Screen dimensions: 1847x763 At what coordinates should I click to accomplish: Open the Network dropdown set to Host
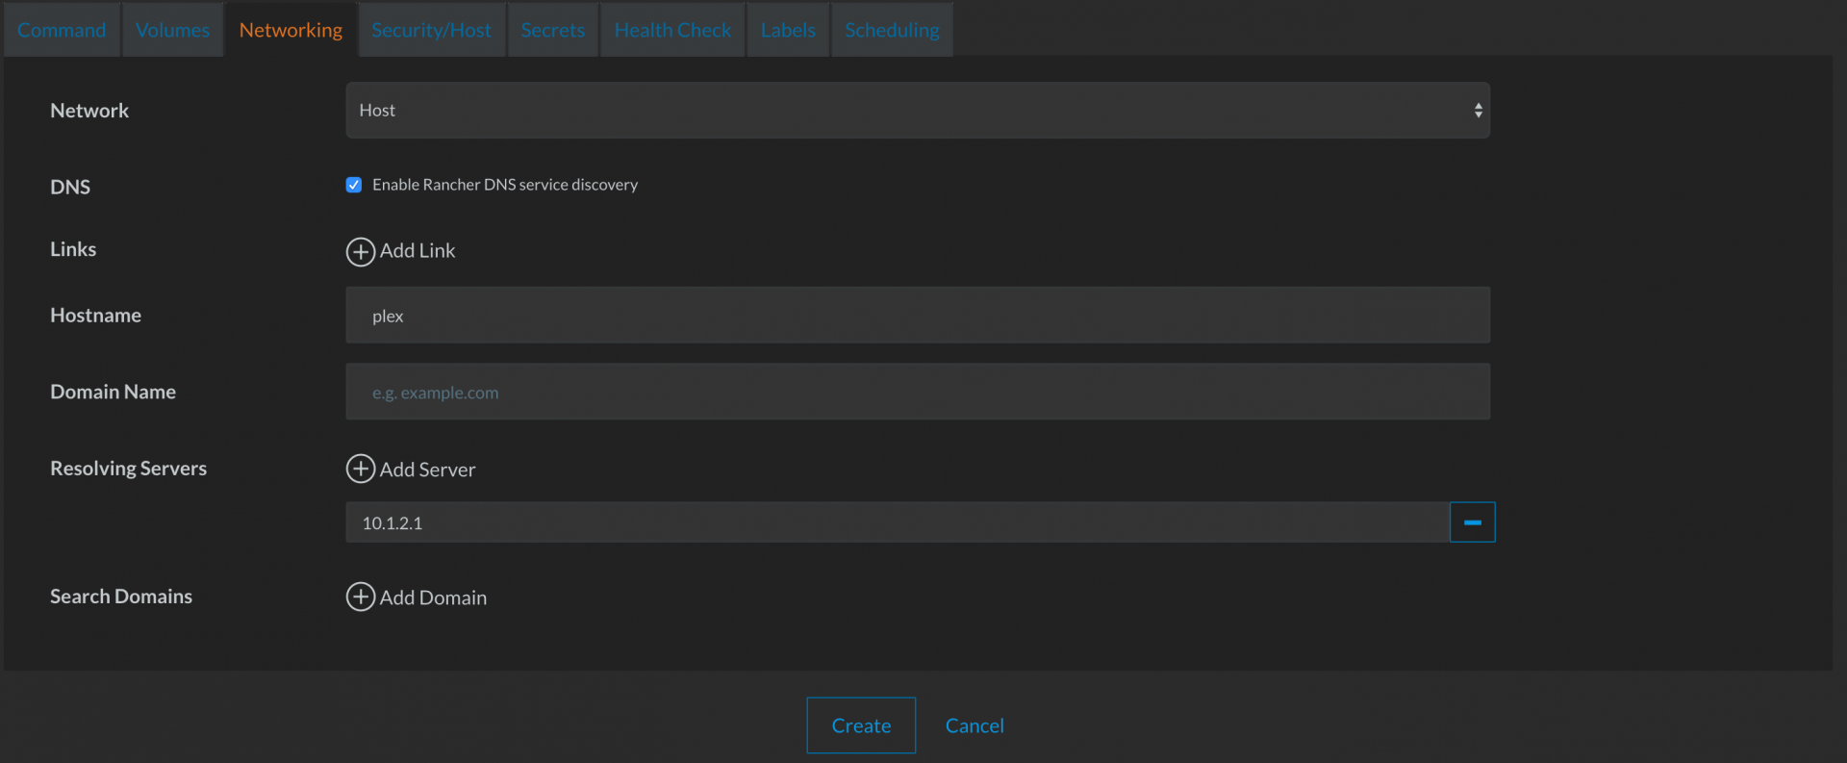coord(918,111)
